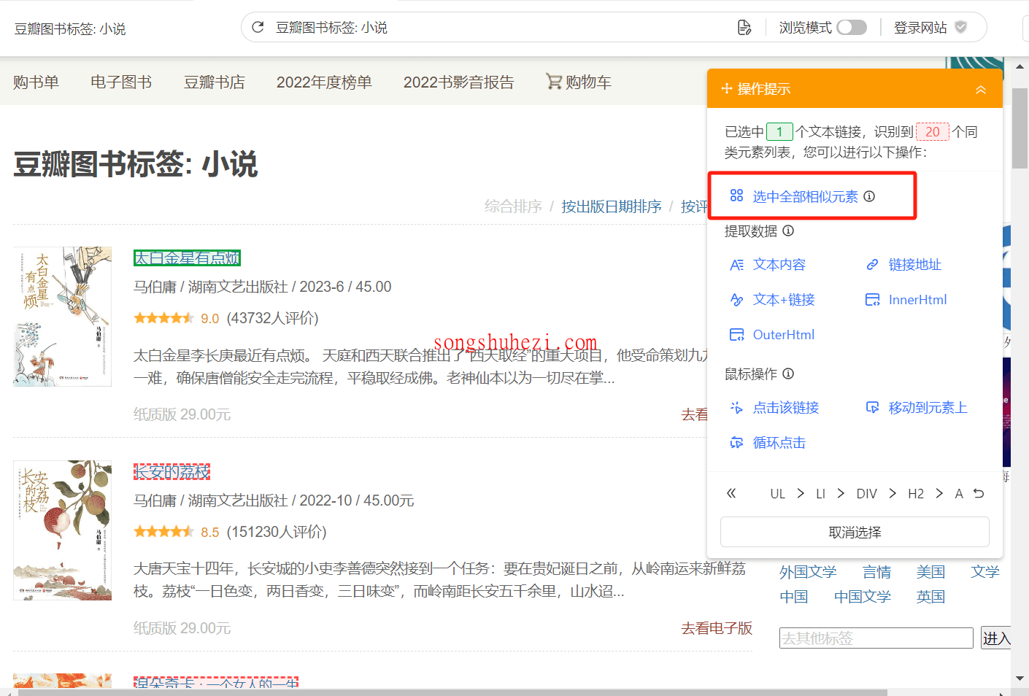Reload page using refresh icon in address bar

click(258, 28)
